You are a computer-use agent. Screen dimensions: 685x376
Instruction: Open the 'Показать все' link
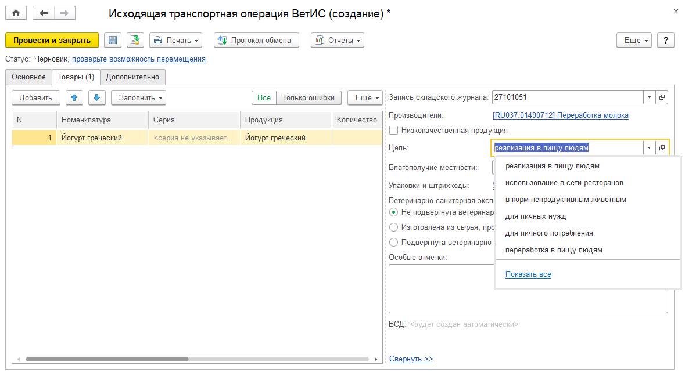[528, 274]
